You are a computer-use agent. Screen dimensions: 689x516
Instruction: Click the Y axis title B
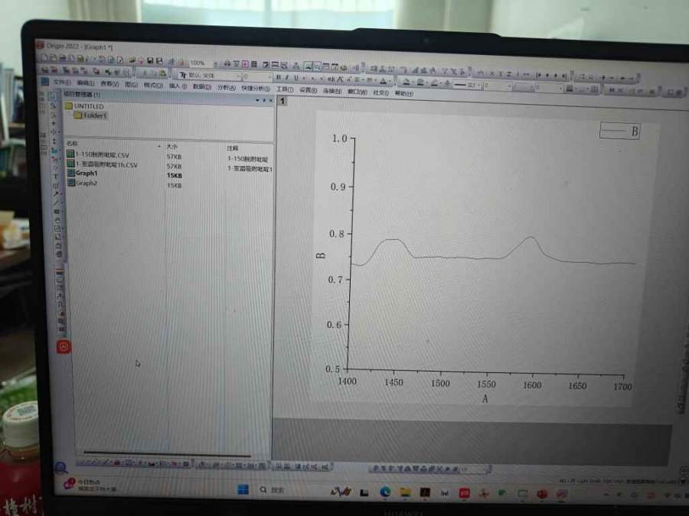[322, 255]
